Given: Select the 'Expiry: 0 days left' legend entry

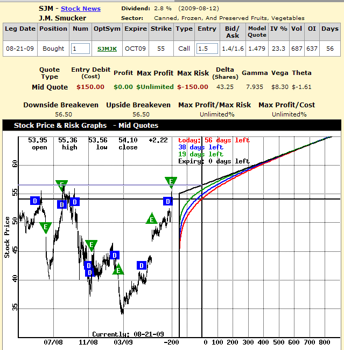Looking at the screenshot, I should coord(214,161).
